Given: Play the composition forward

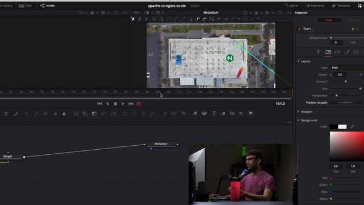Looking at the screenshot, I should coord(123,104).
